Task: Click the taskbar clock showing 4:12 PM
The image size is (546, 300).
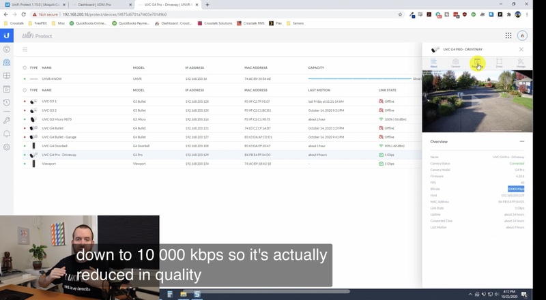Action: tap(508, 295)
